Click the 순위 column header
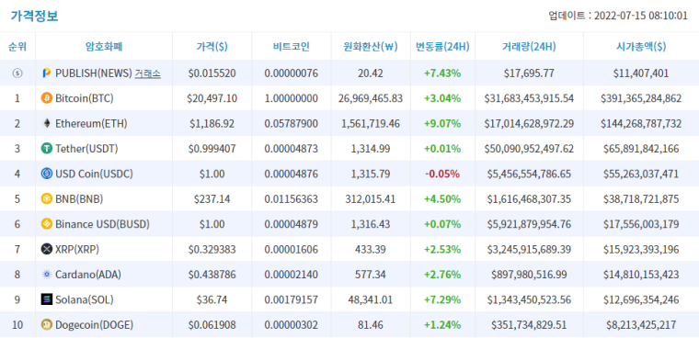The height and width of the screenshot is (338, 699). pos(17,46)
